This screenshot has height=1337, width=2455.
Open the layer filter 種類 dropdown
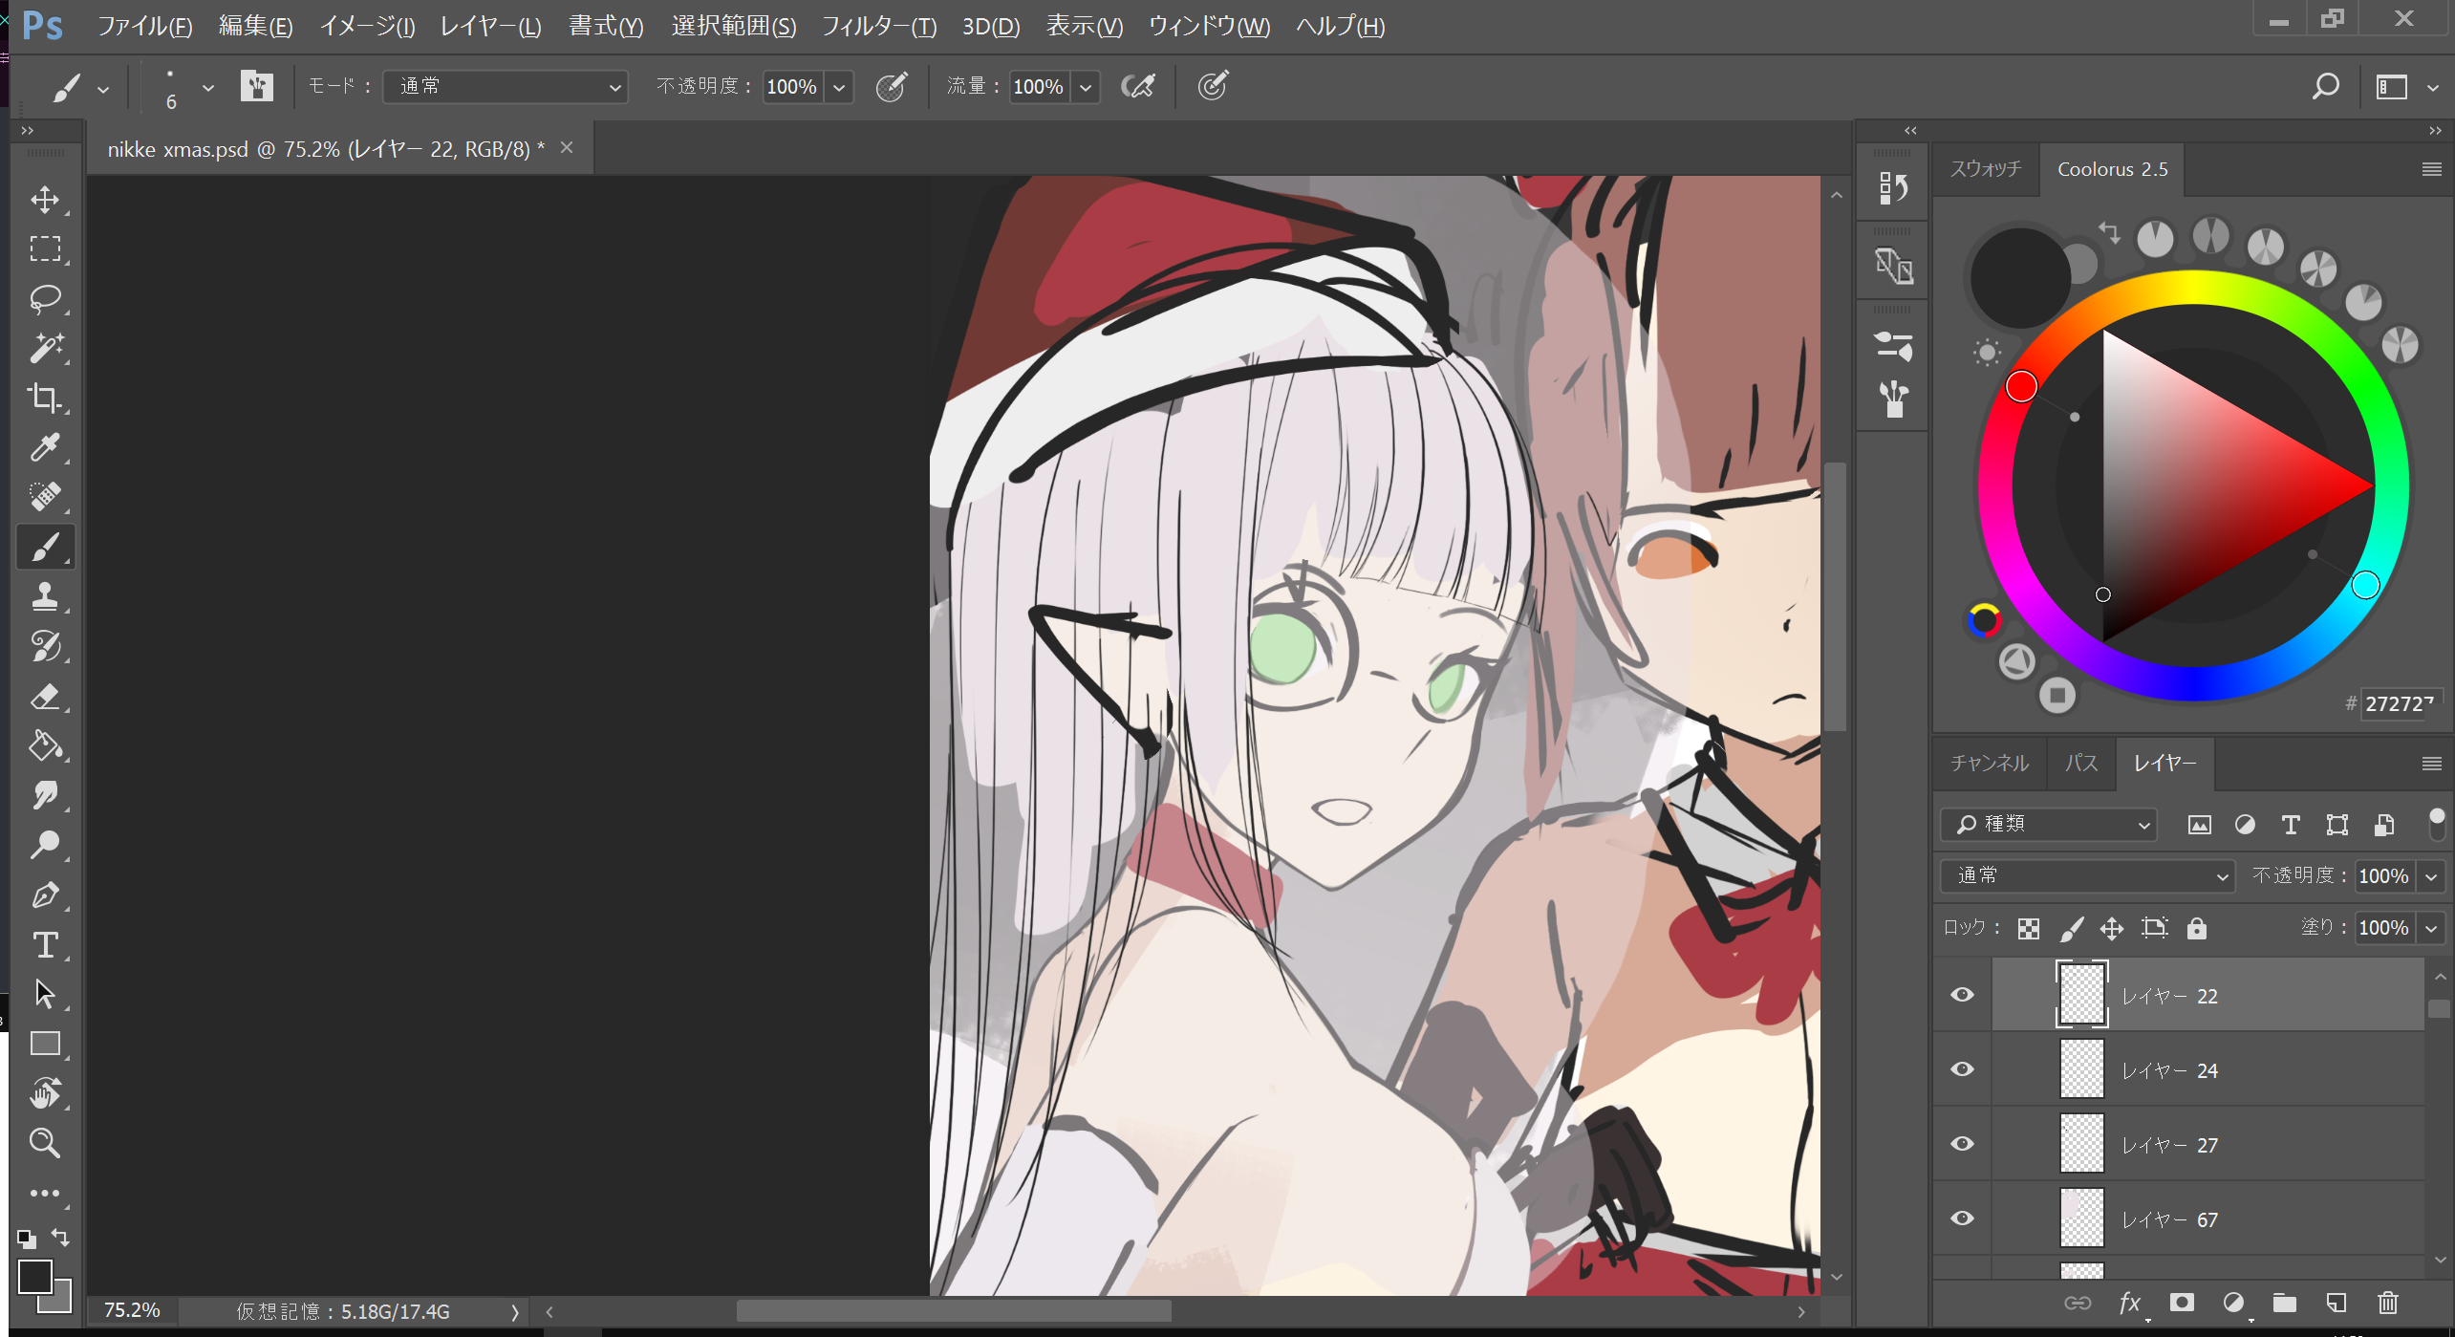pyautogui.click(x=2049, y=824)
